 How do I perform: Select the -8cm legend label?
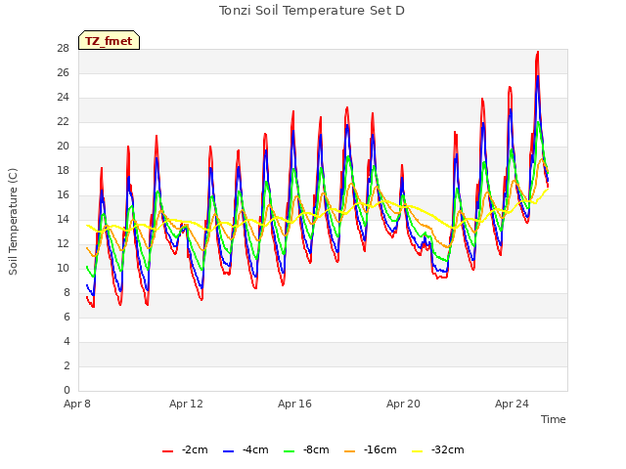(x=316, y=449)
